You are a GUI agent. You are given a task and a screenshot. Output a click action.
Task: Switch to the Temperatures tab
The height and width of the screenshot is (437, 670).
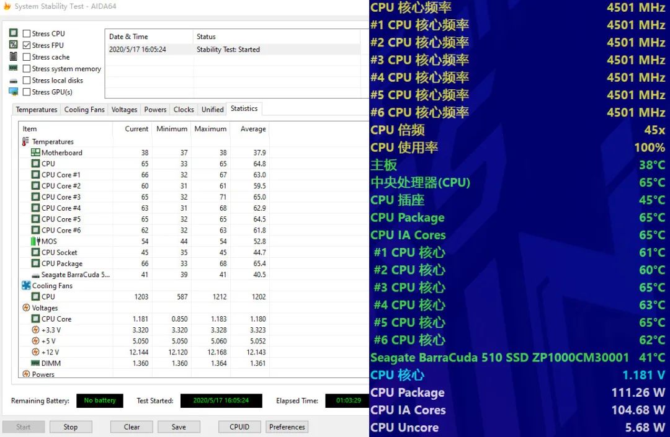click(37, 110)
